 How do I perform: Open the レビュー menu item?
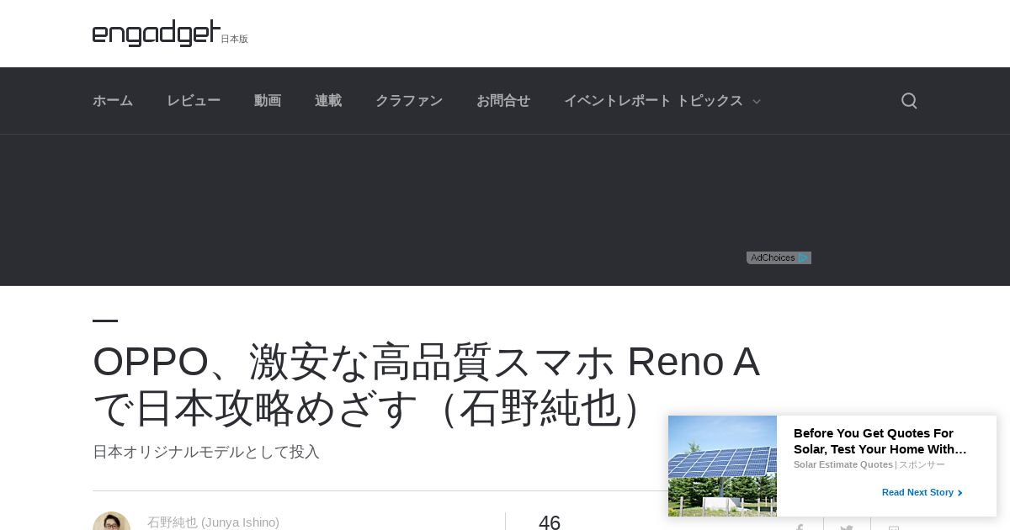194,101
